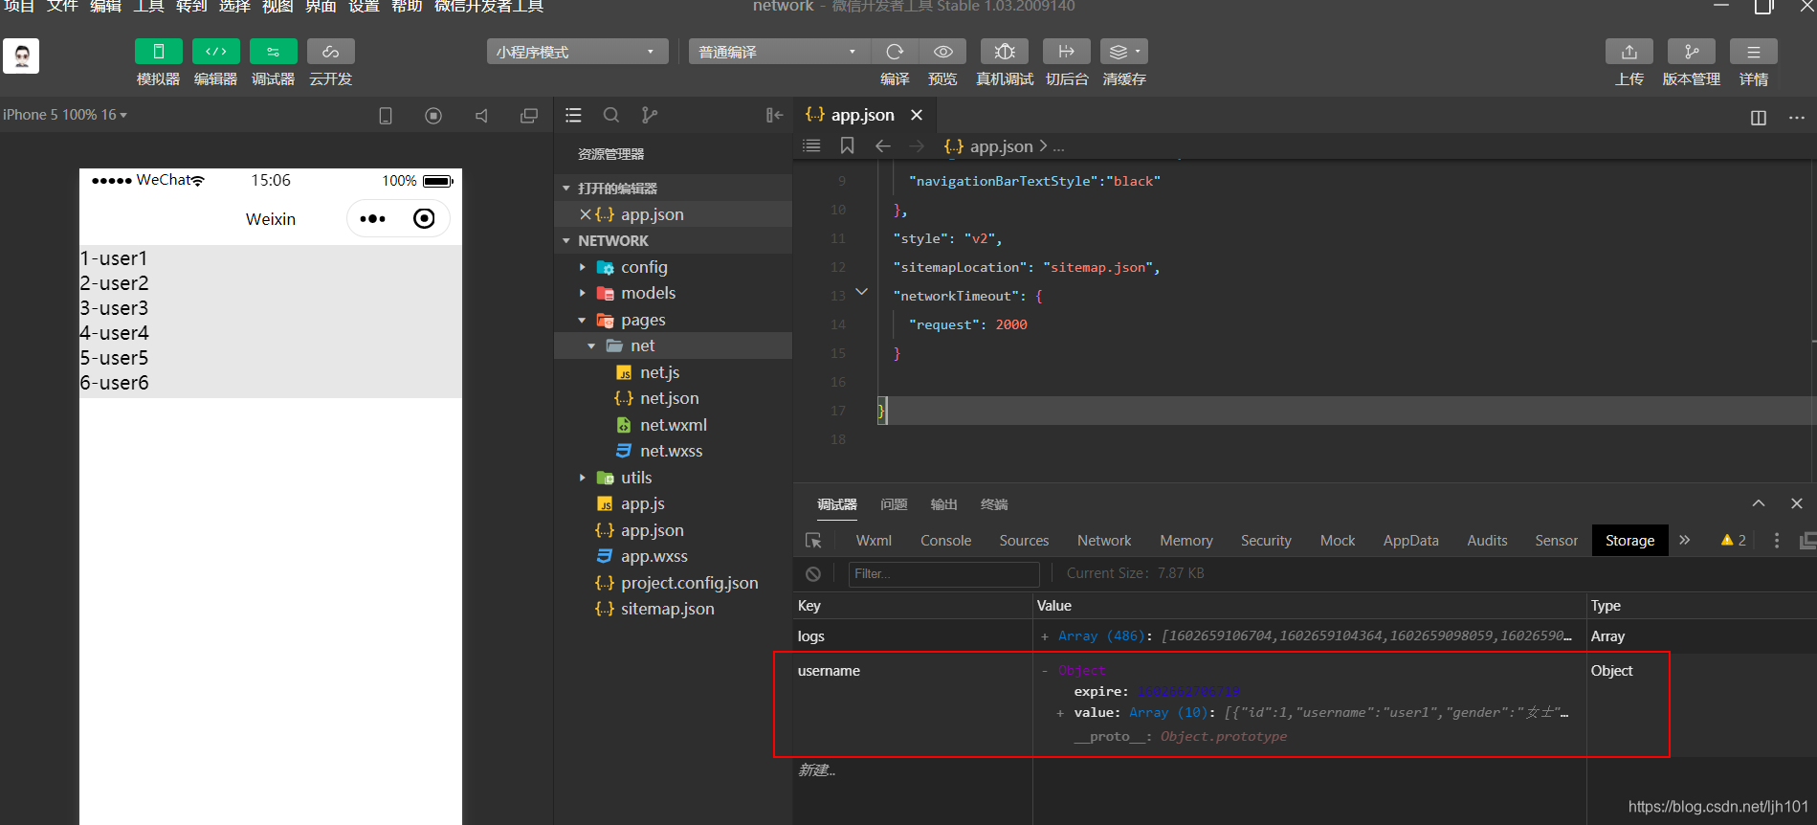Screen dimensions: 1817x825
Task: Click the compile refresh icon
Action: click(x=895, y=51)
